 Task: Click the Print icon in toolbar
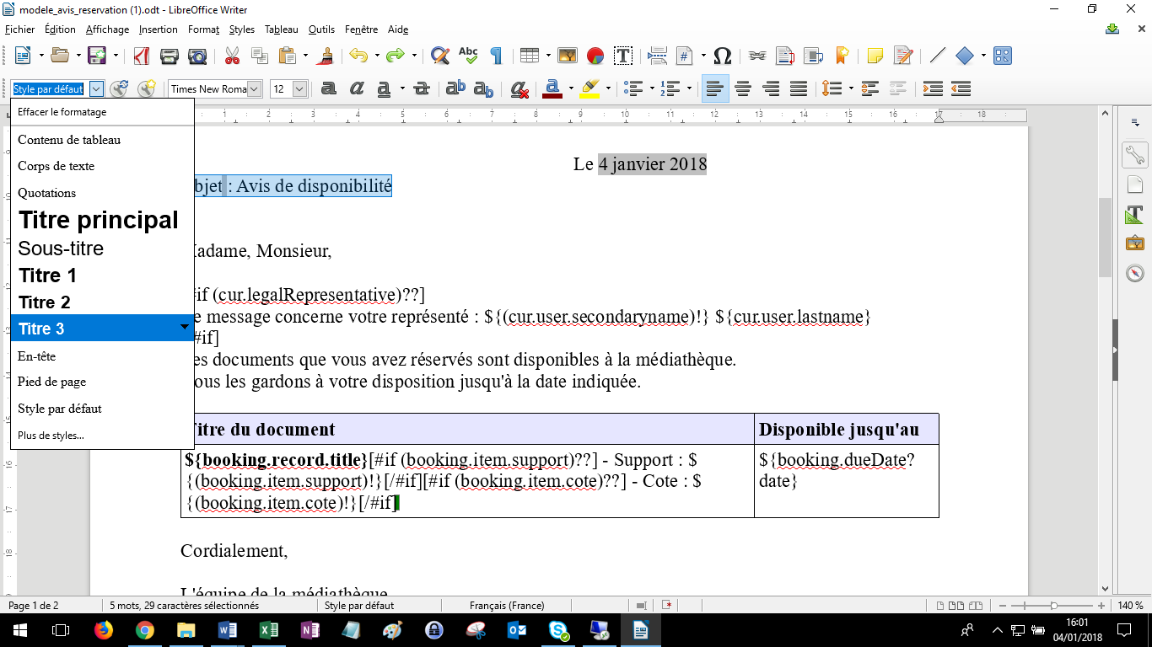click(x=170, y=56)
